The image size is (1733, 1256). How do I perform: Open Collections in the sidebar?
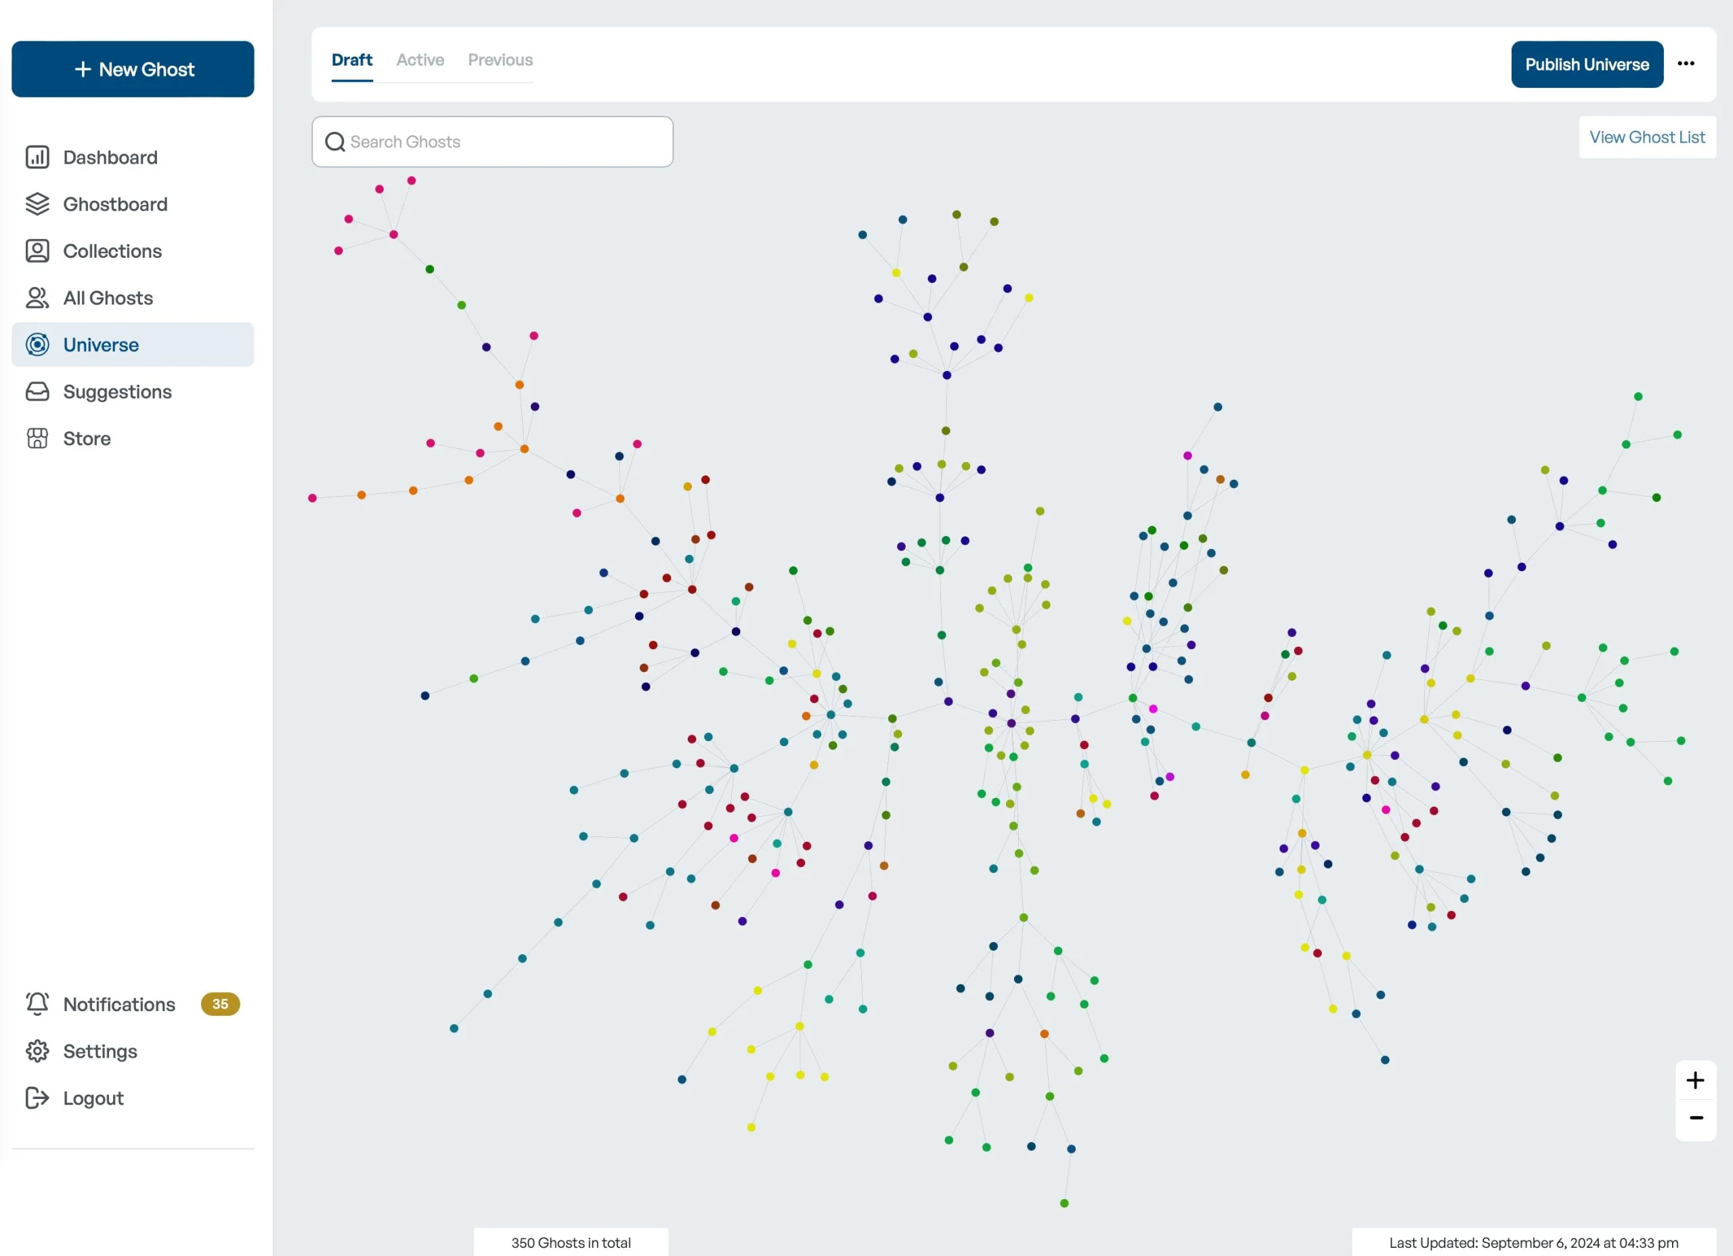[38, 250]
